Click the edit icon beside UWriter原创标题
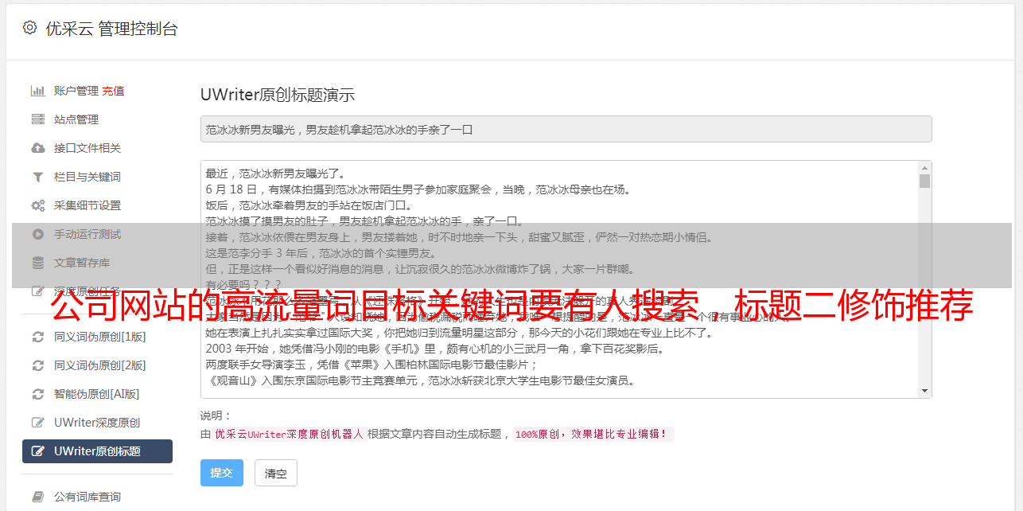1023x511 pixels. (x=37, y=451)
